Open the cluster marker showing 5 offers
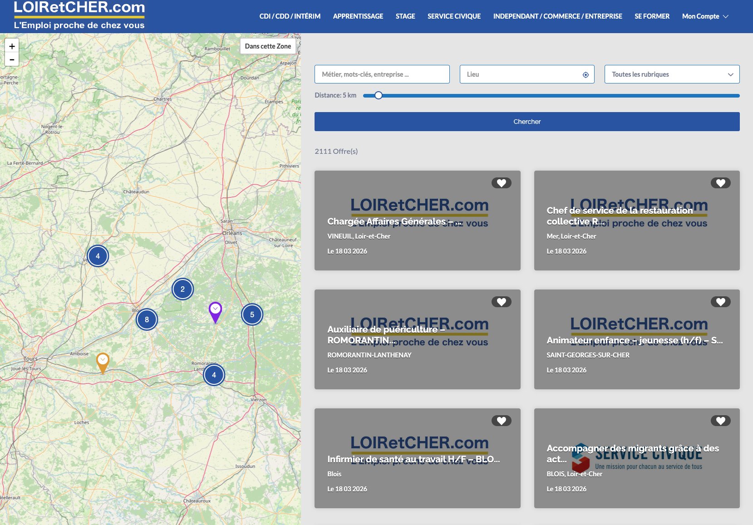The width and height of the screenshot is (753, 525). coord(252,314)
